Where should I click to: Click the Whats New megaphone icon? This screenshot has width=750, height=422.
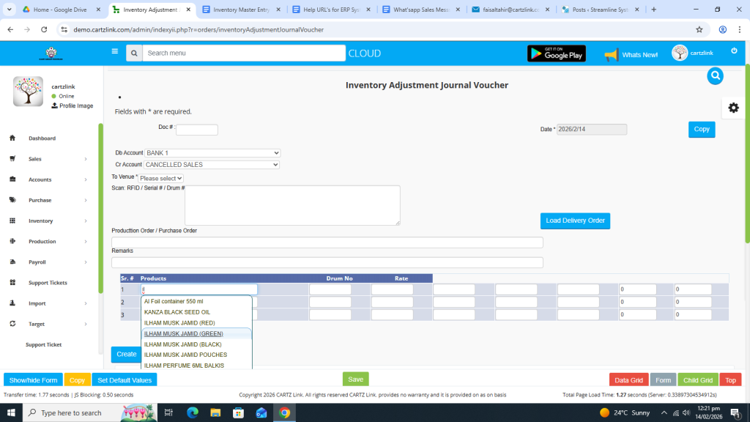tap(612, 55)
